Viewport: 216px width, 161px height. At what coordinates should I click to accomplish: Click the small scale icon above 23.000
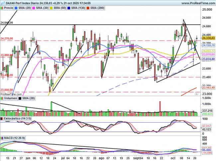click(197, 94)
